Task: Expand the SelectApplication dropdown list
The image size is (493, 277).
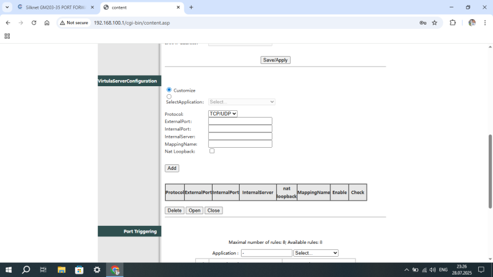Action: coord(242,102)
